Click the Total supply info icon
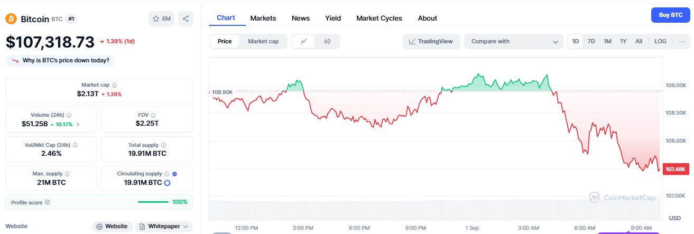694x234 pixels. point(163,145)
